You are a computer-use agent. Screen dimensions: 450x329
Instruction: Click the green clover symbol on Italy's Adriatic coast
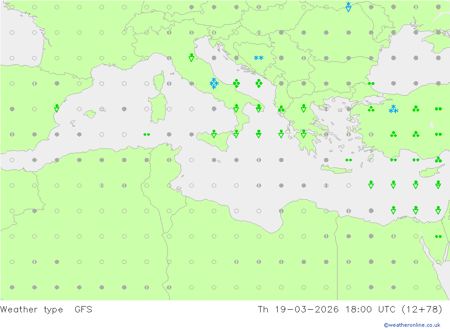click(x=236, y=83)
